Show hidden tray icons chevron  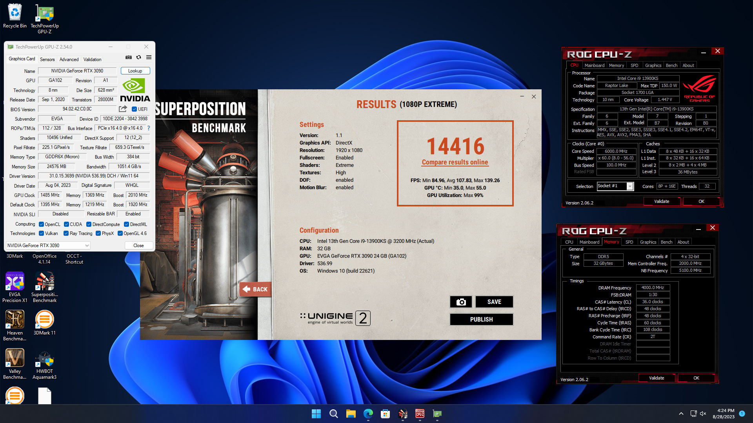click(681, 414)
